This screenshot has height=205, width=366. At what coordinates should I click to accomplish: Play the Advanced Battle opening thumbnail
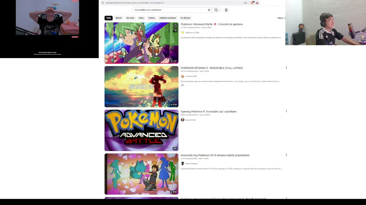click(x=141, y=43)
